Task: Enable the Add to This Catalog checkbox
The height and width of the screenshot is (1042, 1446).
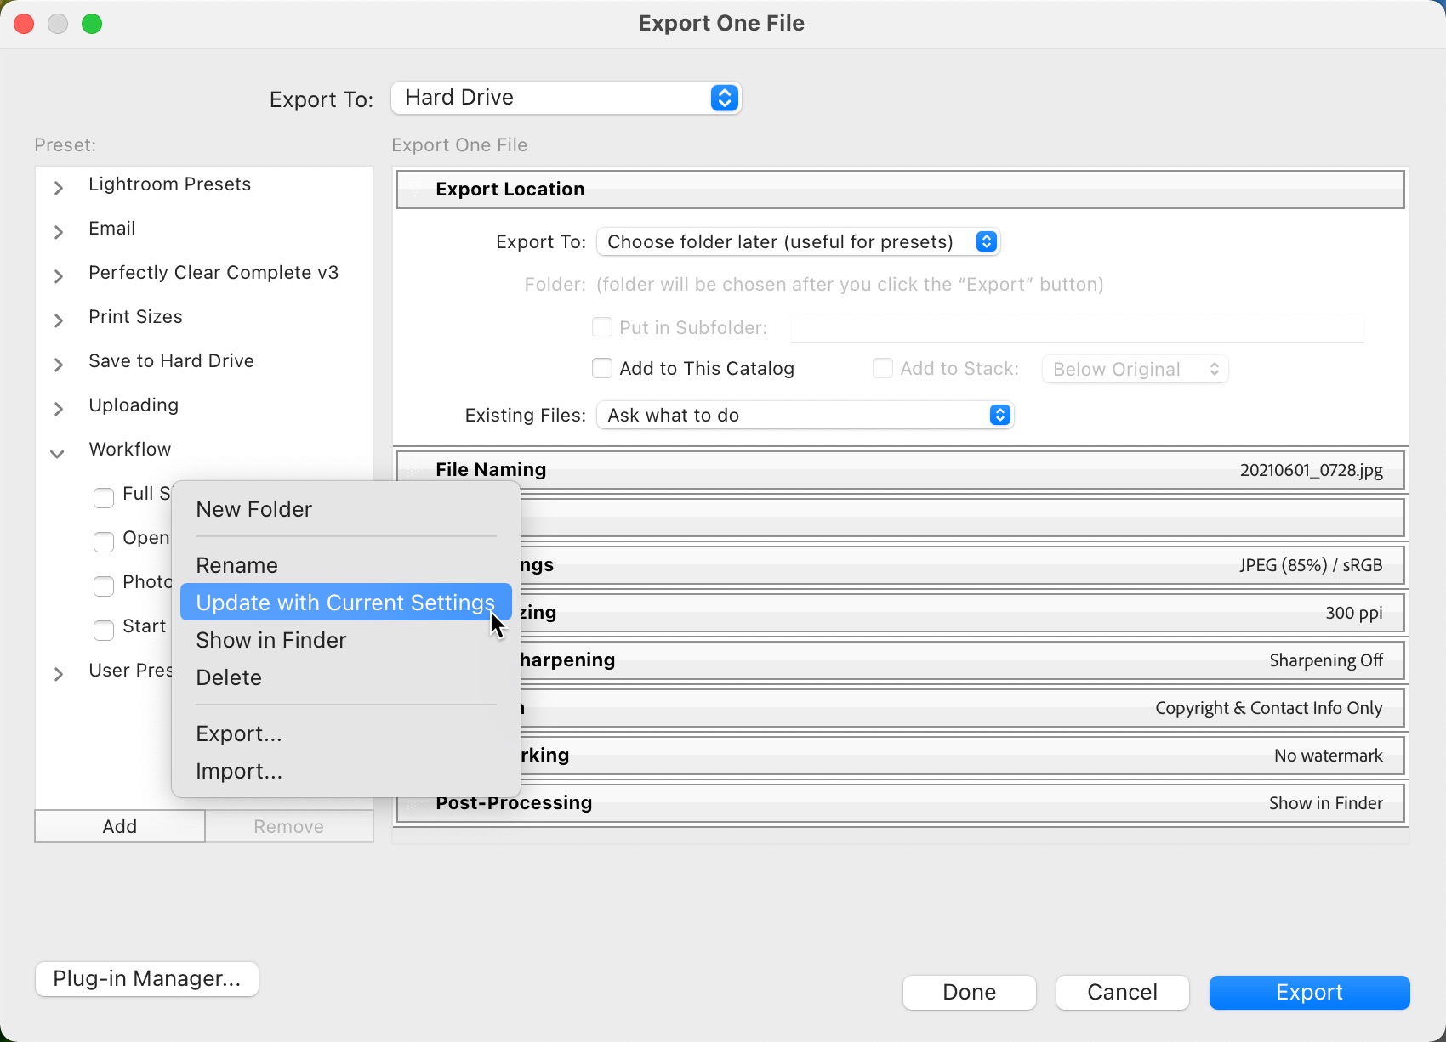Action: click(x=602, y=368)
